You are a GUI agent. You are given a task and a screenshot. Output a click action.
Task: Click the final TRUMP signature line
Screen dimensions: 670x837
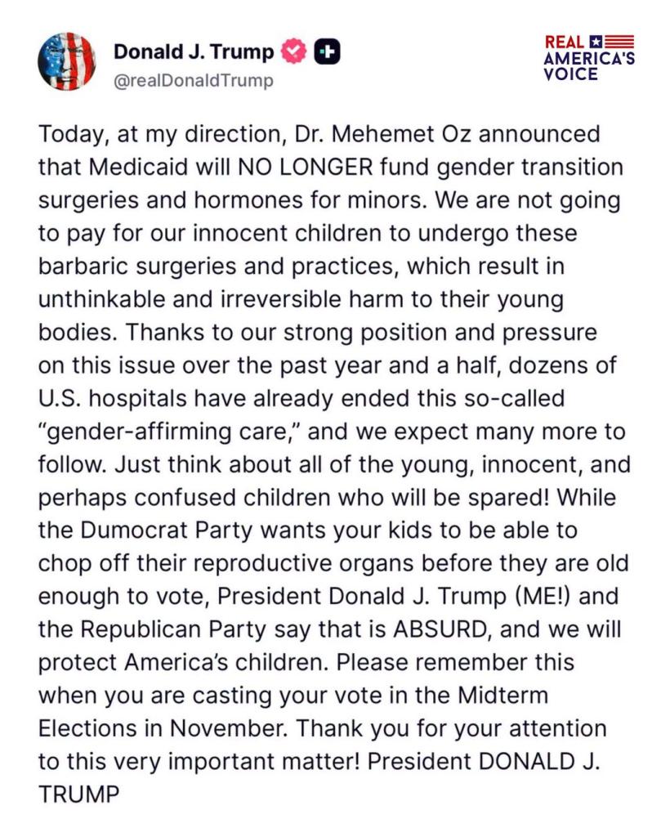[79, 794]
